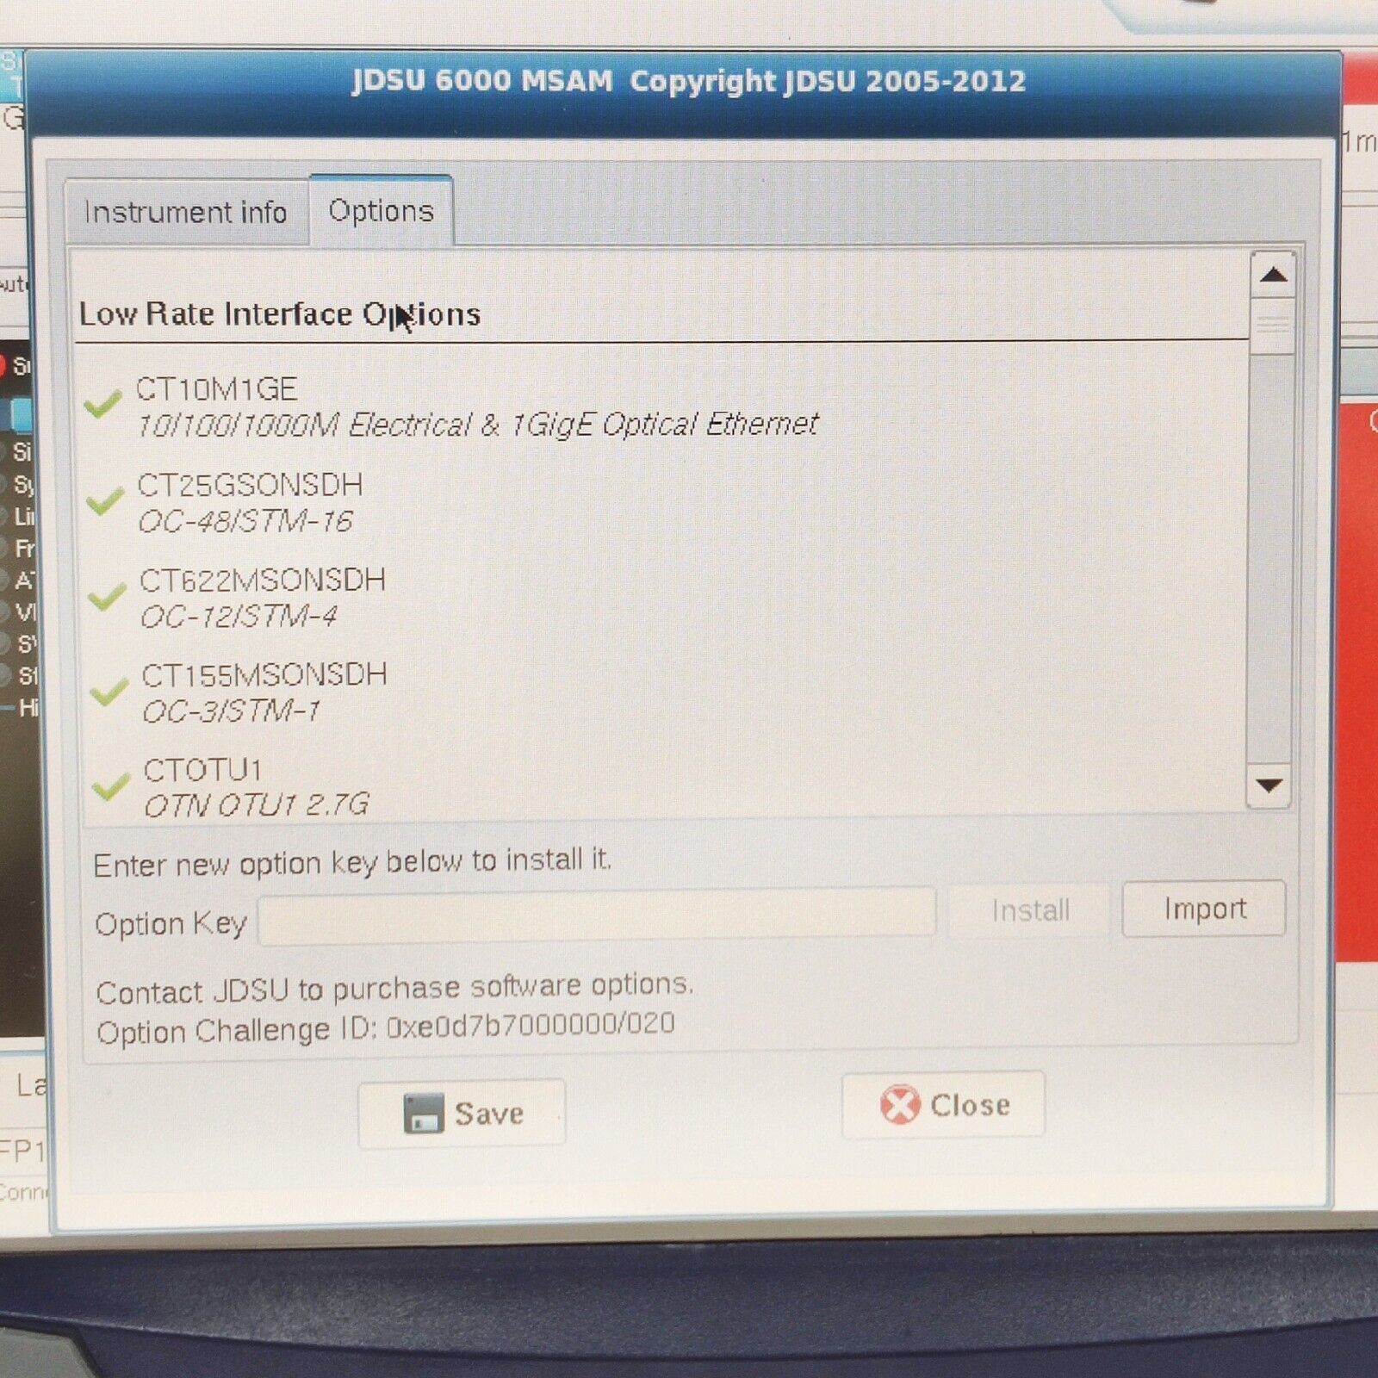
Task: Click the green checkmark beside CTOTU1
Action: click(111, 786)
